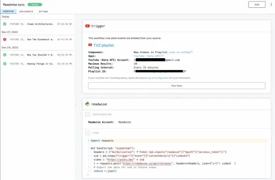Image resolution: width=275 pixels, height=180 pixels.
Task: Click the trigger step title
Action: [x=98, y=26]
